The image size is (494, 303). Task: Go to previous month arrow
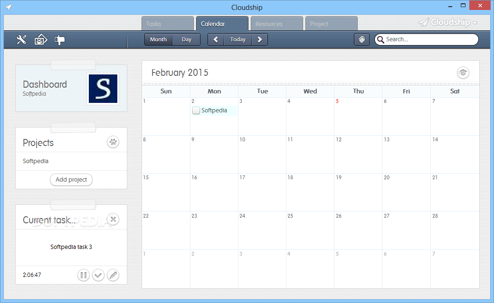click(216, 39)
